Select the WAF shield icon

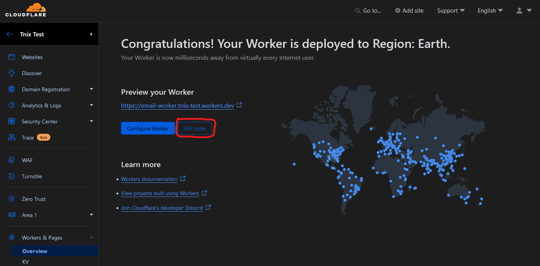tap(11, 160)
